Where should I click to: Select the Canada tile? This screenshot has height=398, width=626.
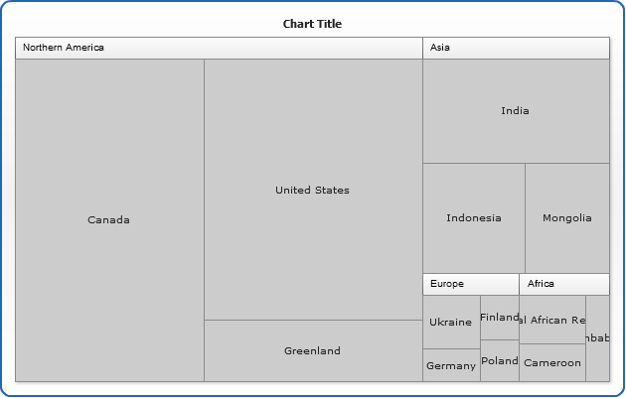coord(109,220)
